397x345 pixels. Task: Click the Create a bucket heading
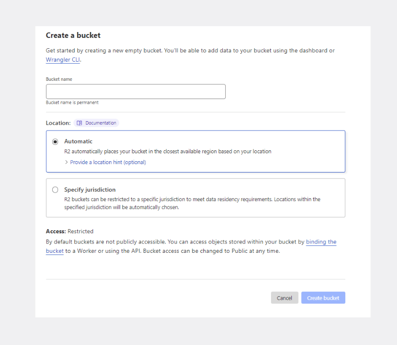point(73,35)
